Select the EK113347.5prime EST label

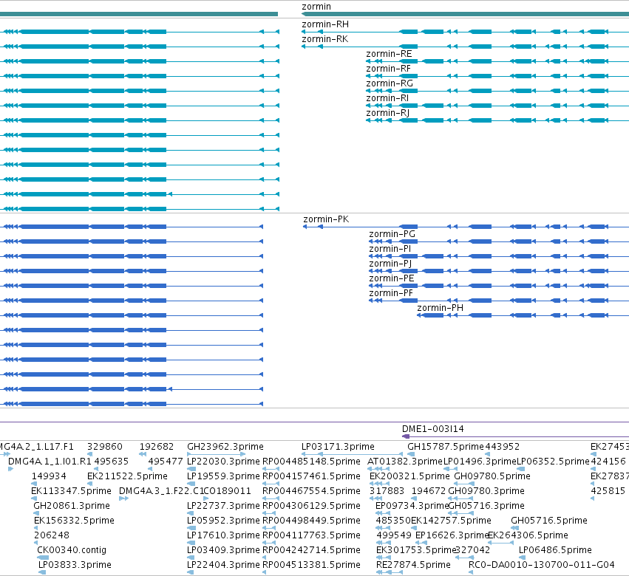tap(71, 491)
